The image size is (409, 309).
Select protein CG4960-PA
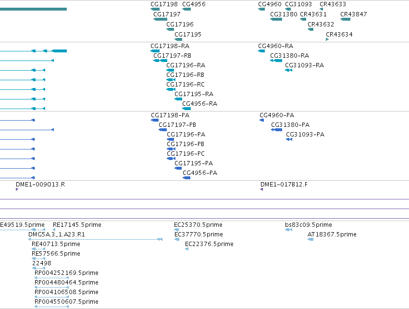pyautogui.click(x=261, y=120)
